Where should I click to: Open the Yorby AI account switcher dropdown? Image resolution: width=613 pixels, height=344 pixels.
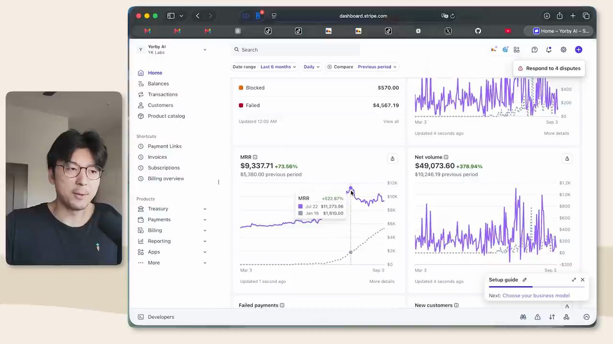[172, 50]
